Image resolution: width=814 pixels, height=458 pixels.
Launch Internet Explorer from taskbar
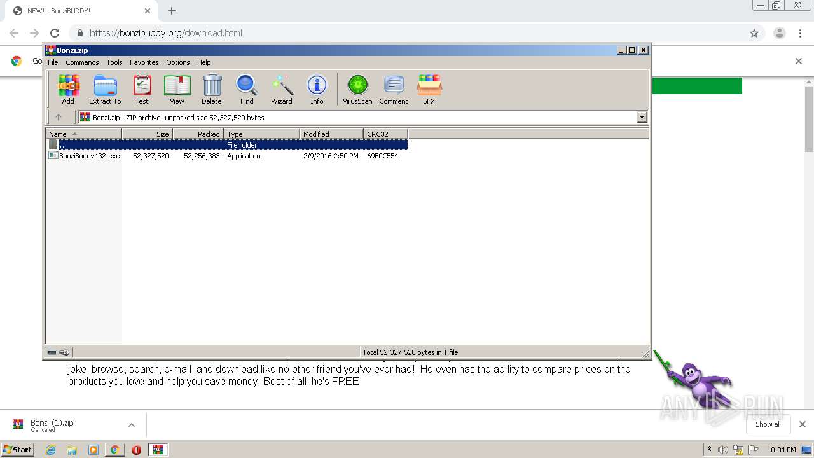point(50,450)
